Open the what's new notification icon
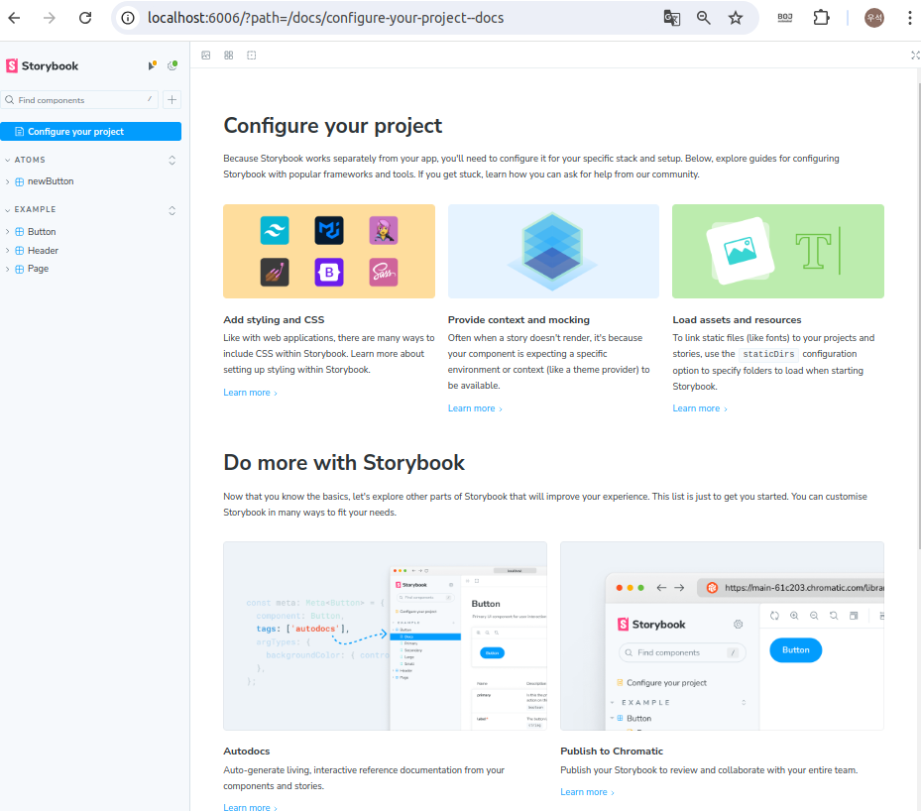Screen dimensions: 921x811 [173, 65]
